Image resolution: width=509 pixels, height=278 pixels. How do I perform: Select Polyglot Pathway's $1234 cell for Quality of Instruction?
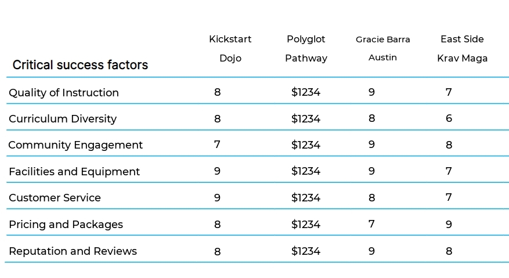point(306,92)
